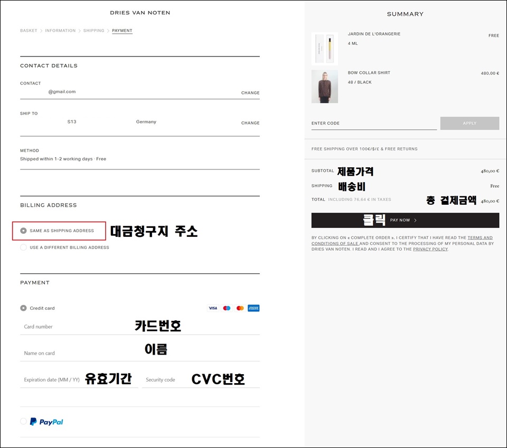Image resolution: width=507 pixels, height=448 pixels.
Task: Focus the Security code field
Action: [x=201, y=379]
